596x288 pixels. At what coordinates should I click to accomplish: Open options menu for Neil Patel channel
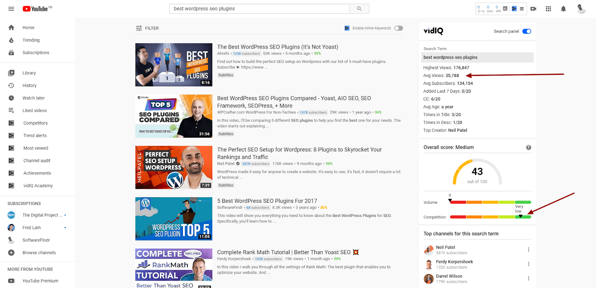[529, 250]
